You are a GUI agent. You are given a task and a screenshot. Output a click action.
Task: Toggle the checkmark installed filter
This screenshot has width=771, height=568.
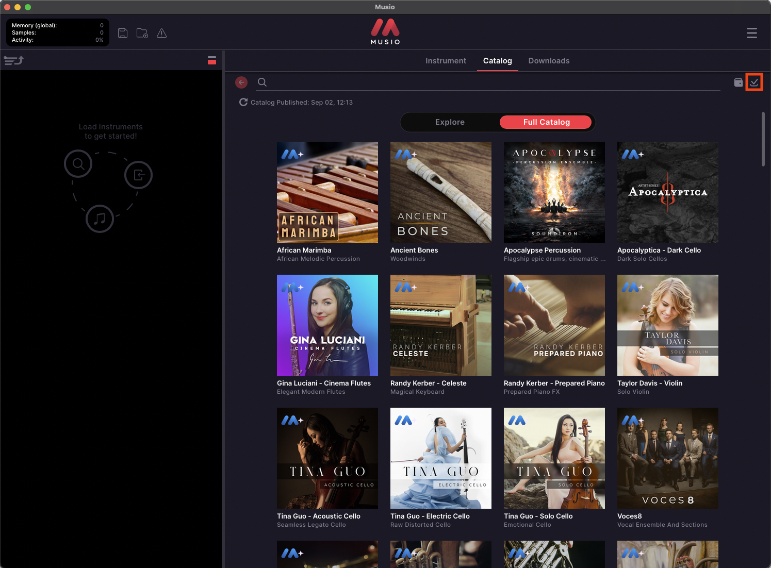point(754,82)
